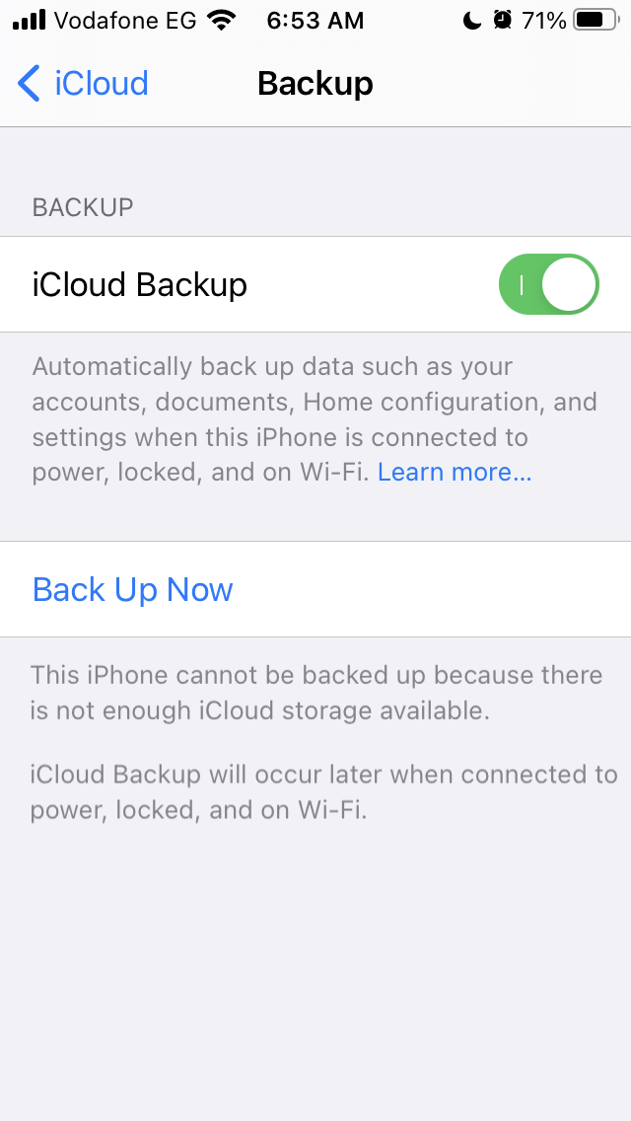
Task: Tap the Vodafone EG carrier label
Action: click(x=126, y=21)
